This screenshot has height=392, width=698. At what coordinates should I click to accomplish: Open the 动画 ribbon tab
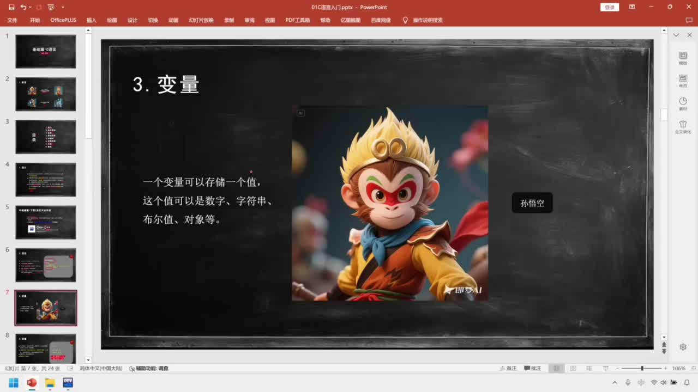click(x=173, y=20)
